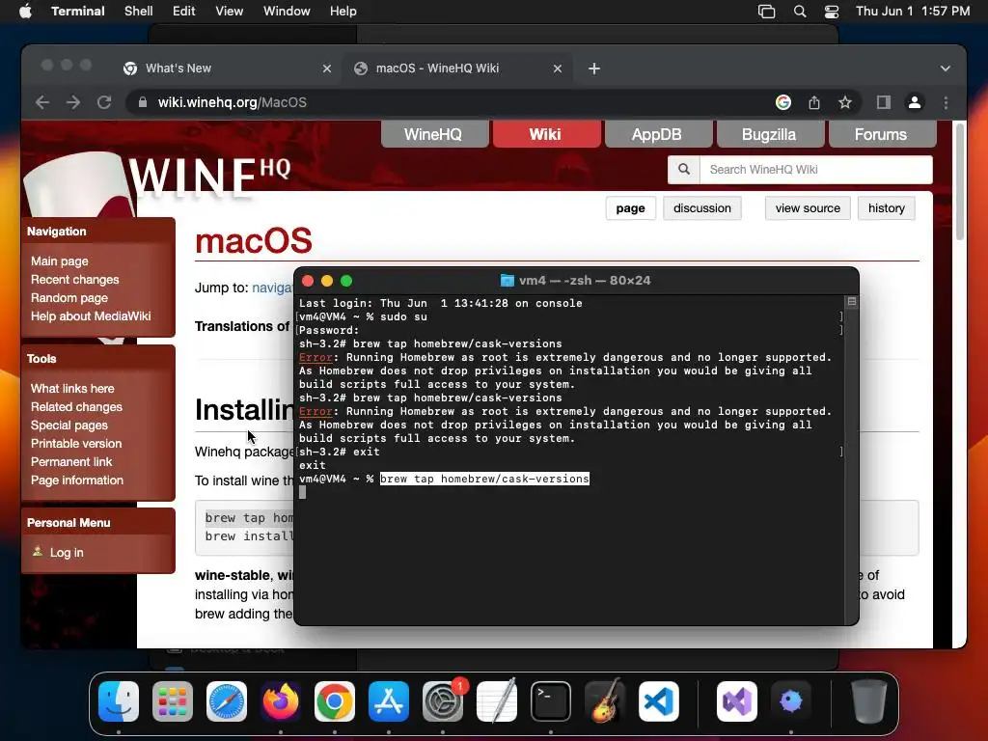Open Google icon in address bar

coord(783,102)
